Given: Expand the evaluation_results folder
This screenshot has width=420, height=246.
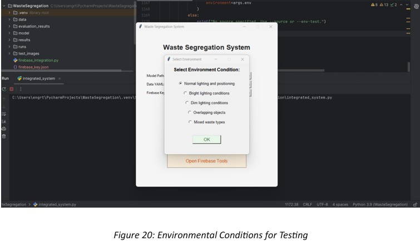Looking at the screenshot, I should point(9,26).
